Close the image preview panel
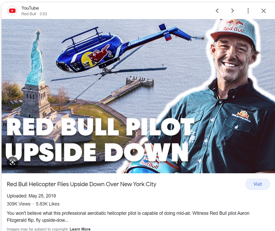275x231 pixels. tap(263, 11)
